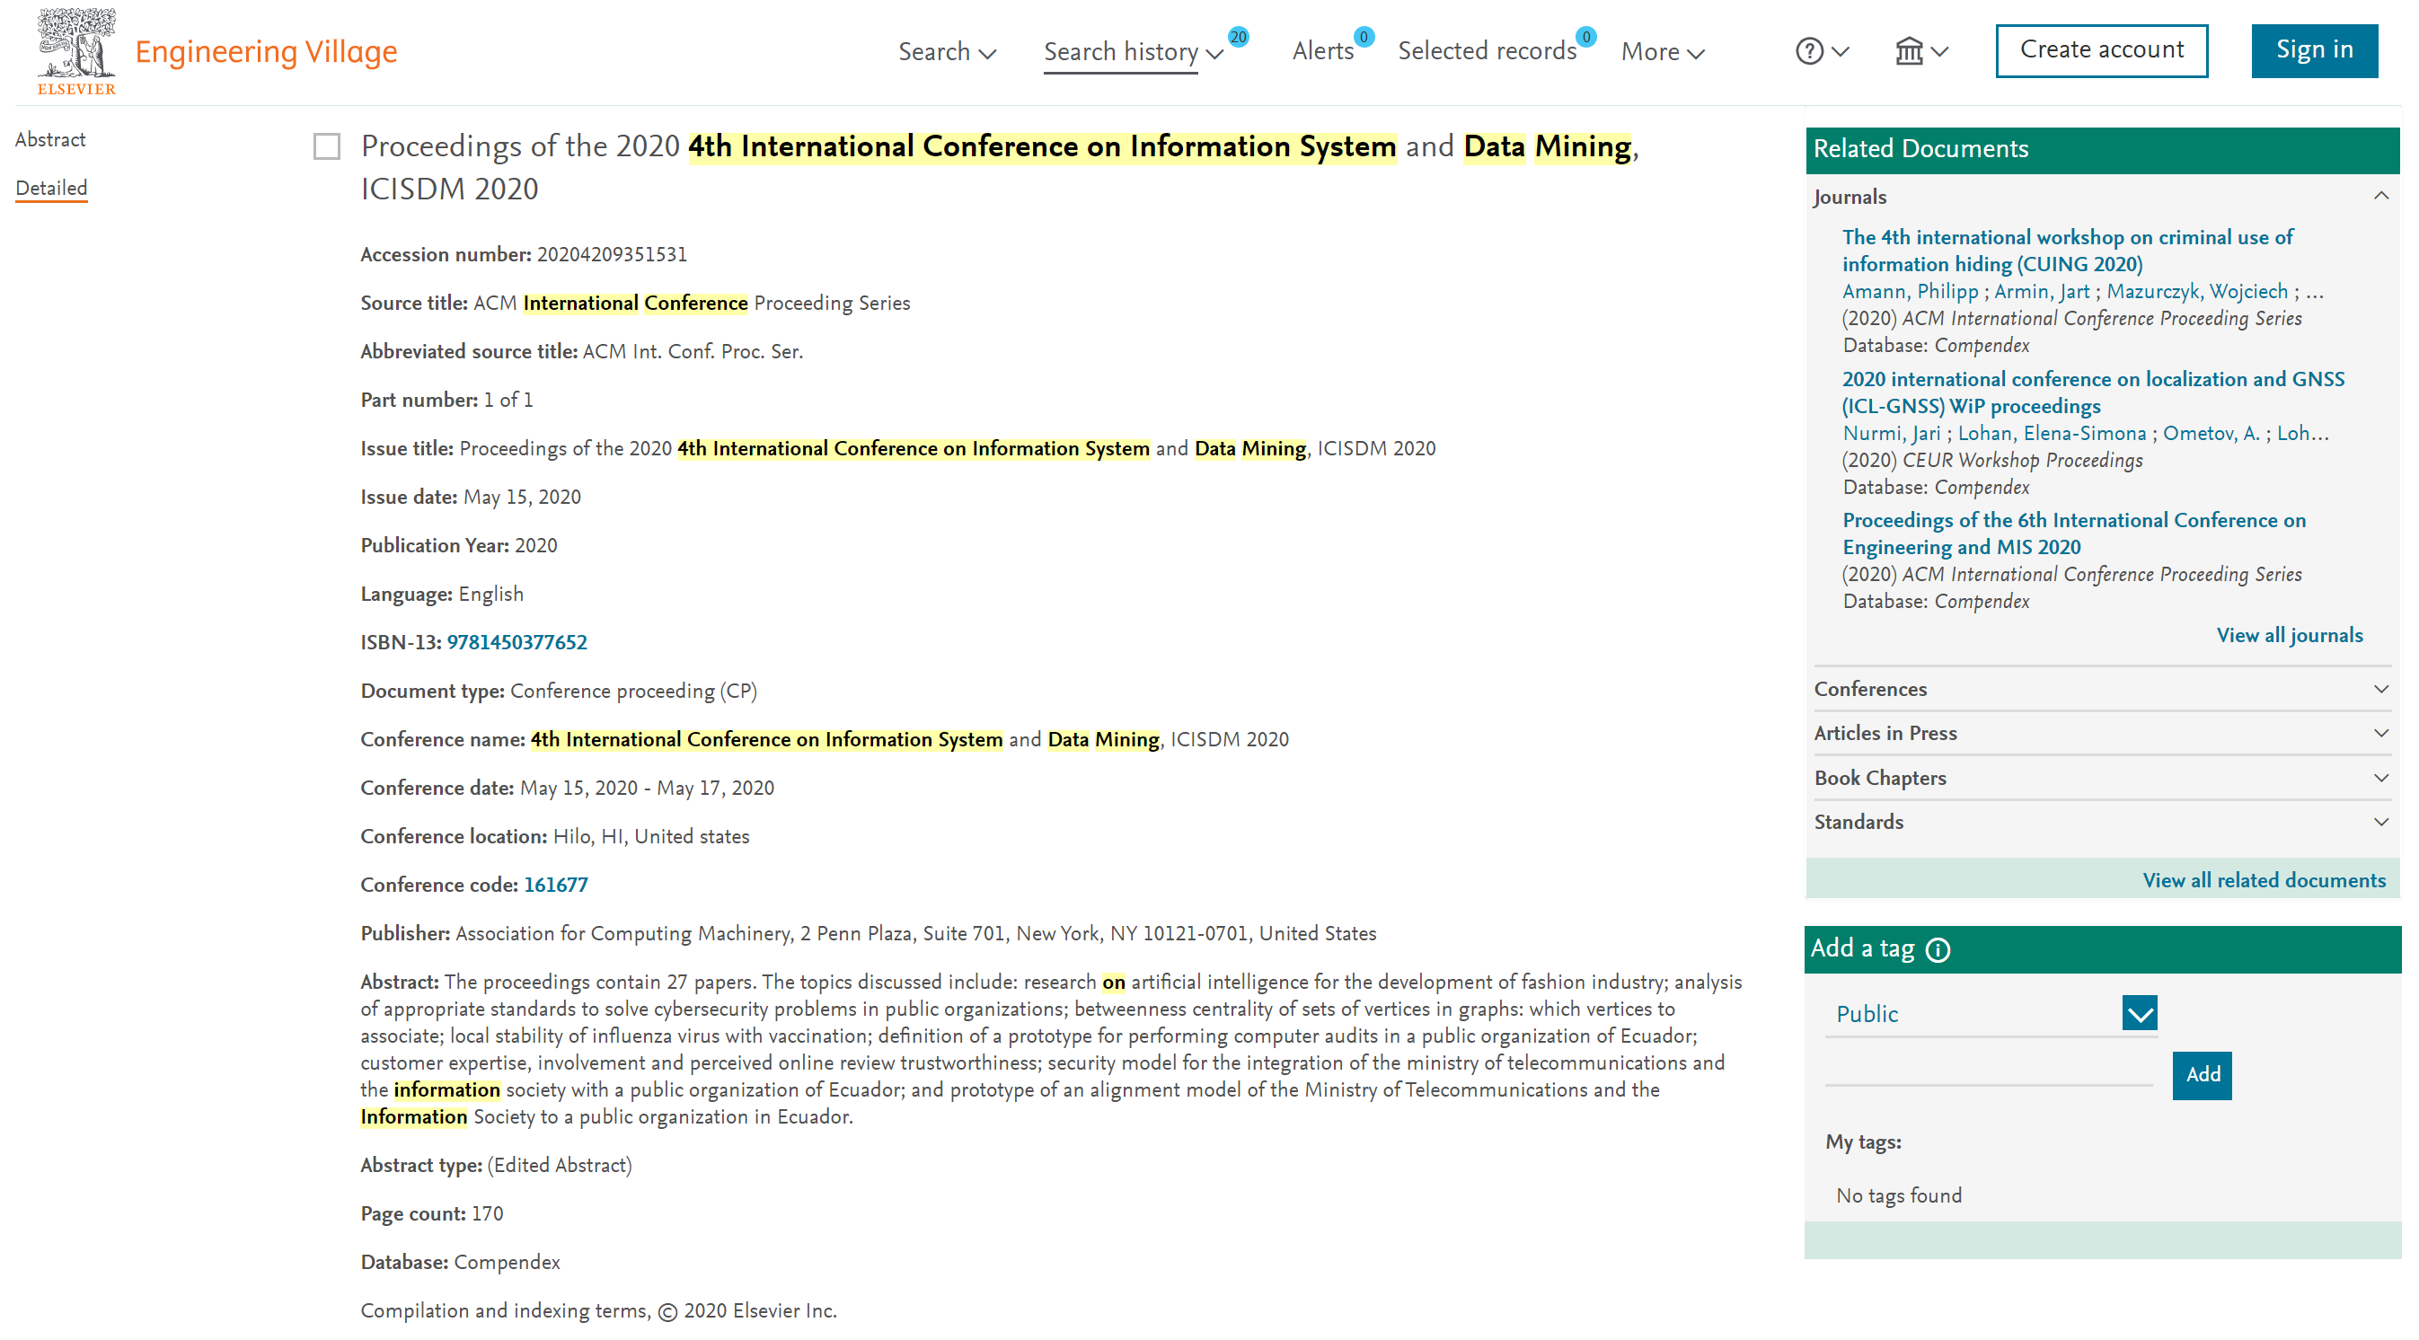The image size is (2419, 1340).
Task: Expand the Conferences section
Action: coord(2103,689)
